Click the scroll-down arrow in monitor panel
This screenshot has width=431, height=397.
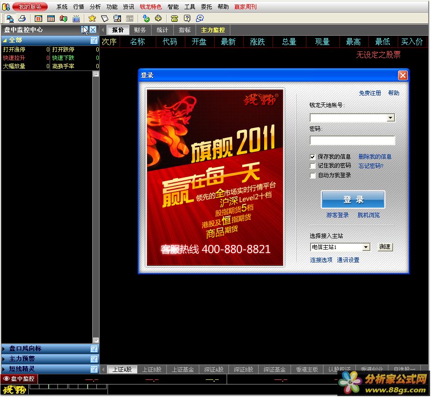(95, 340)
